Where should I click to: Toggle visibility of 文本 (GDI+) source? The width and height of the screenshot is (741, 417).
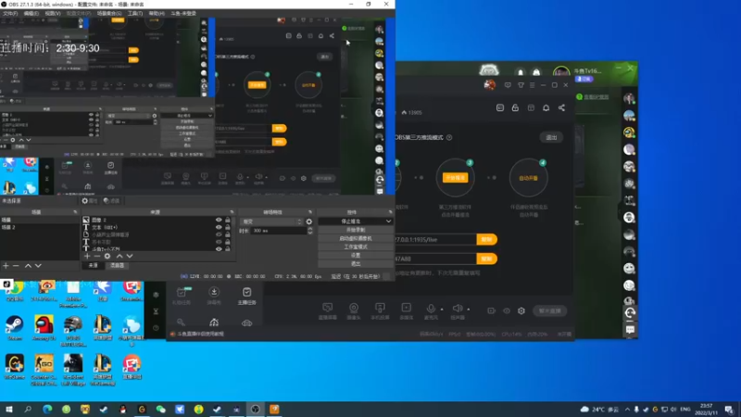(219, 227)
